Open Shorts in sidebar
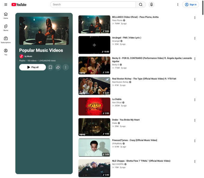 (6, 28)
